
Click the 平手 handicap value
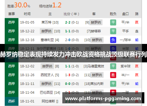pos(126,31)
